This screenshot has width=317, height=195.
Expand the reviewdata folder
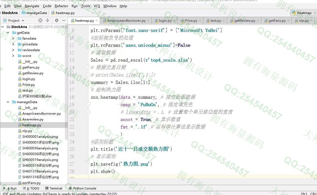coord(13,50)
